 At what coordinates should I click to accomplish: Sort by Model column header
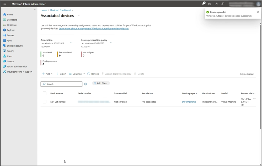click(224, 93)
